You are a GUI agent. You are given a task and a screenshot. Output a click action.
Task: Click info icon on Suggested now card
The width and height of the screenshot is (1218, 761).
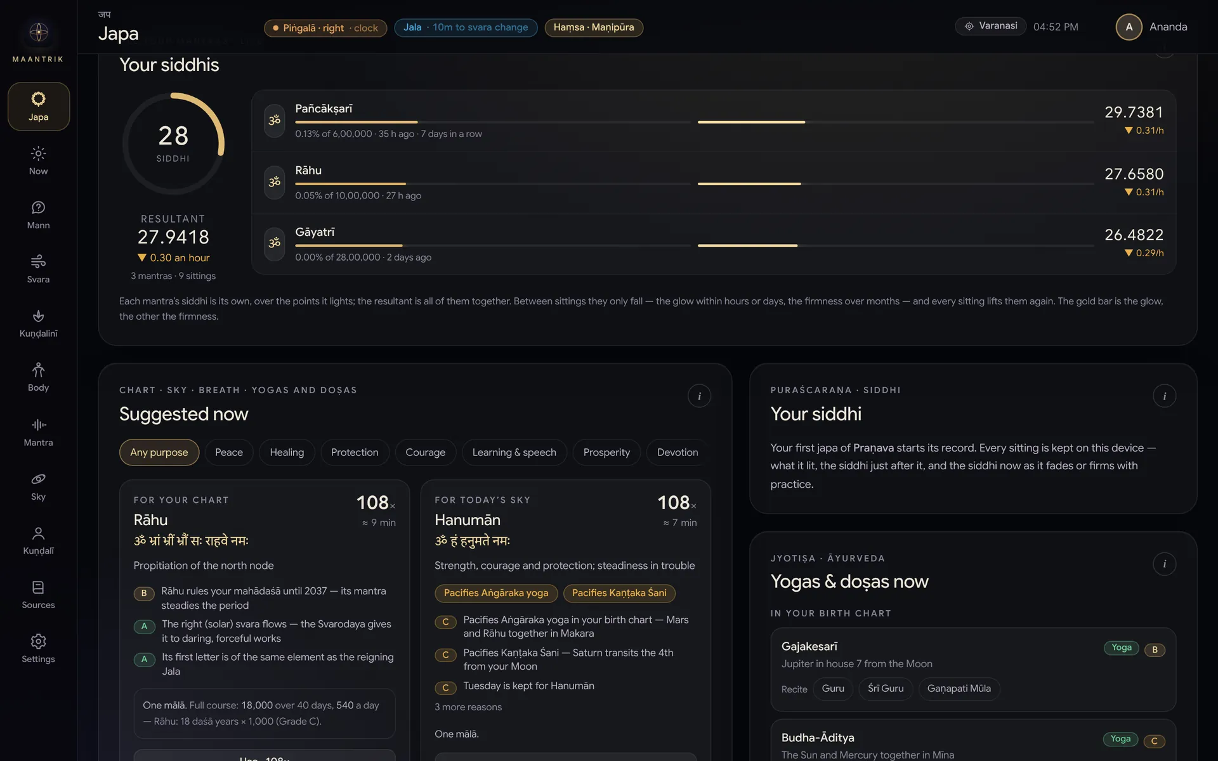pyautogui.click(x=699, y=396)
